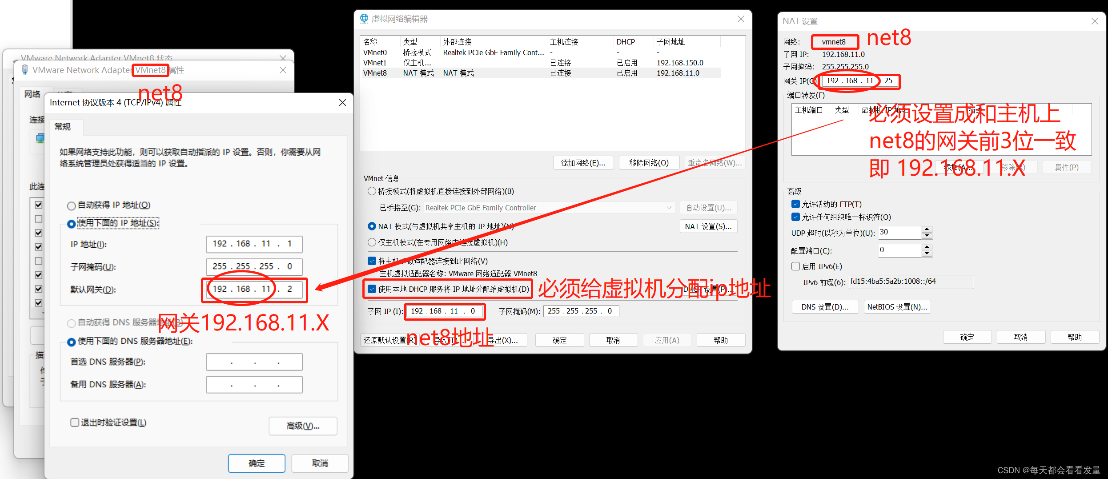Close the 虚拟网络编辑器 window

(741, 19)
